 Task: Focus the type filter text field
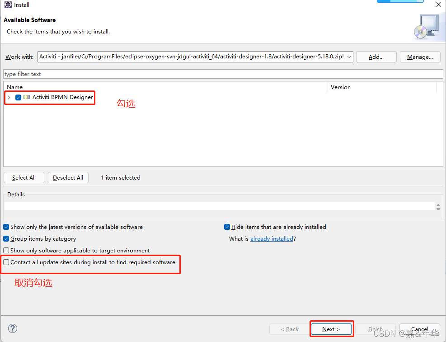223,74
